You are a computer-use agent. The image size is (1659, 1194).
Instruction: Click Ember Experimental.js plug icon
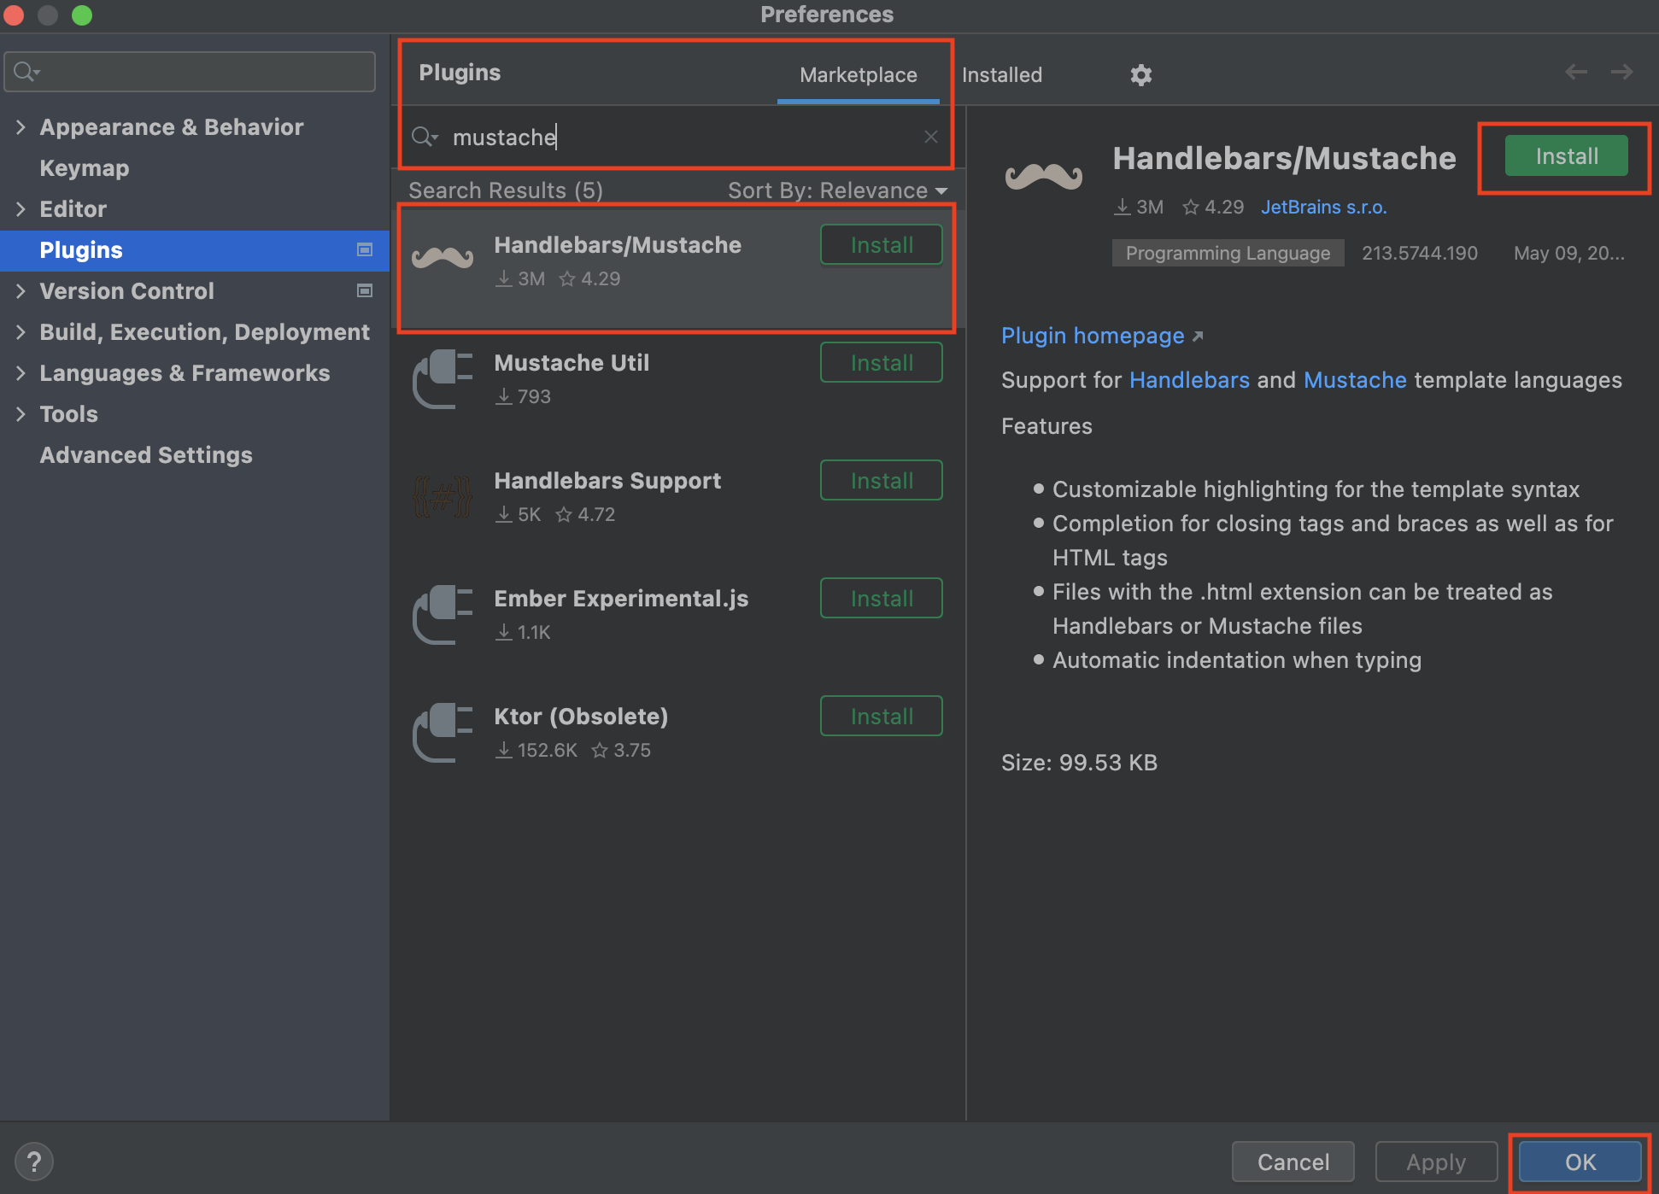tap(443, 615)
